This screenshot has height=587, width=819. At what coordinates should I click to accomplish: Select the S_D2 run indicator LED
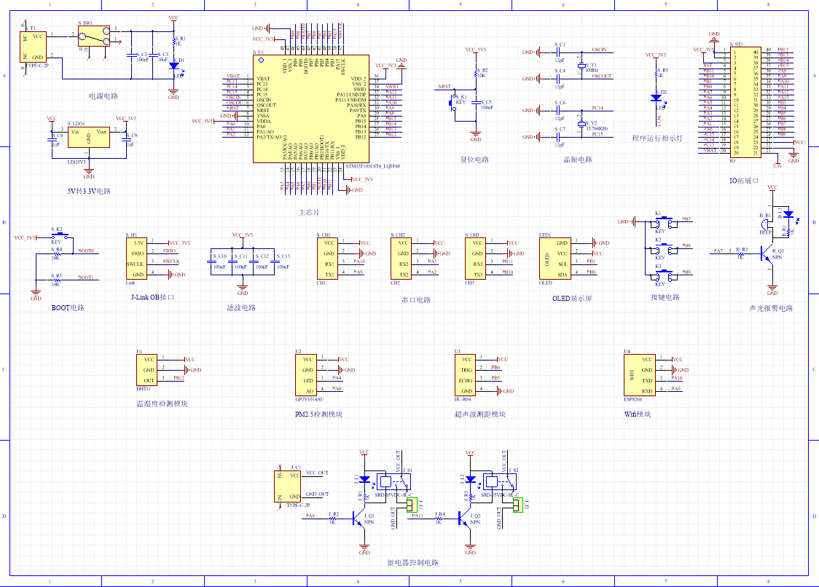coord(657,98)
